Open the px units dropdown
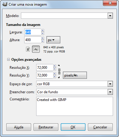This screenshot has height=137, width=119. click(x=53, y=40)
